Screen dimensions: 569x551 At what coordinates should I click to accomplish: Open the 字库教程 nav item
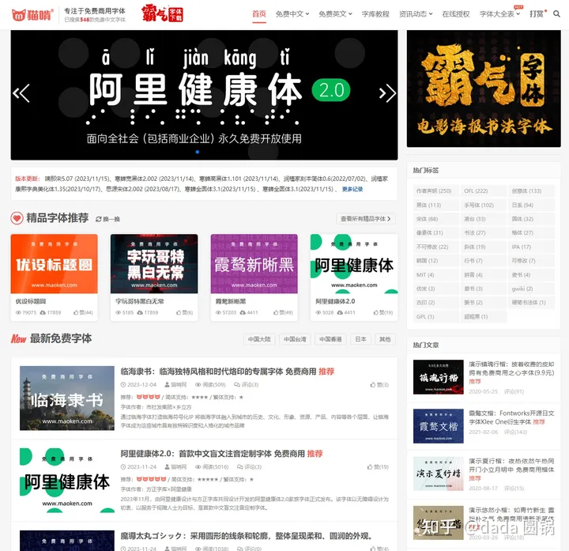pos(375,13)
